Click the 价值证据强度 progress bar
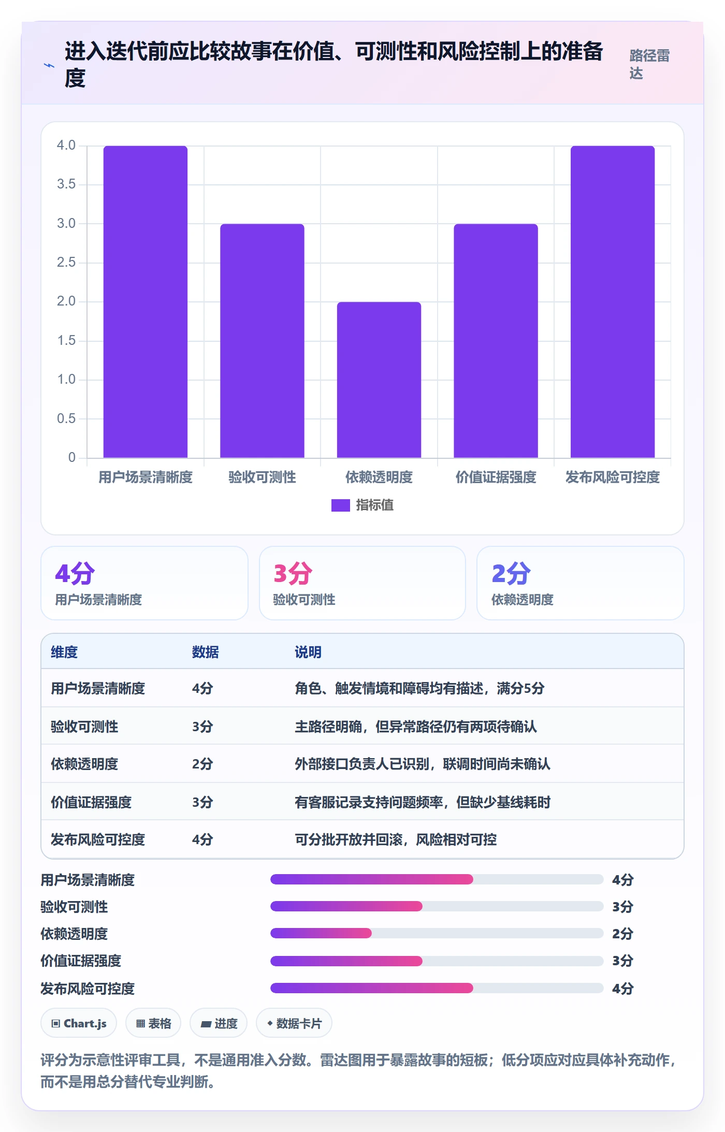Viewport: 725px width, 1132px height. tap(437, 961)
